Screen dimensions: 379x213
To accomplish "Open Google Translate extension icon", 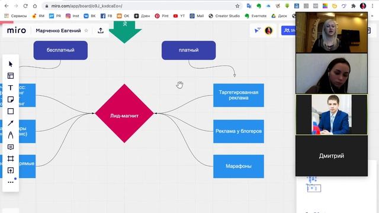I will point(249,6).
